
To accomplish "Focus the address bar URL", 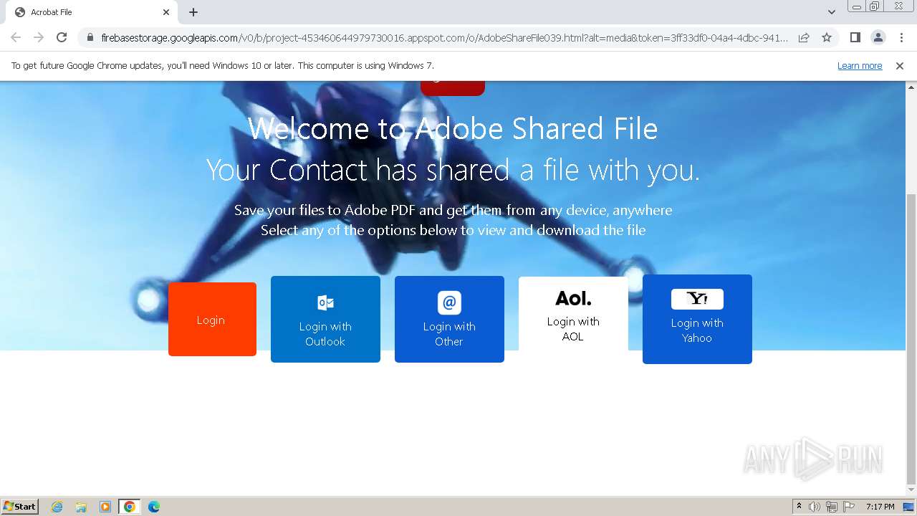I will (x=444, y=38).
